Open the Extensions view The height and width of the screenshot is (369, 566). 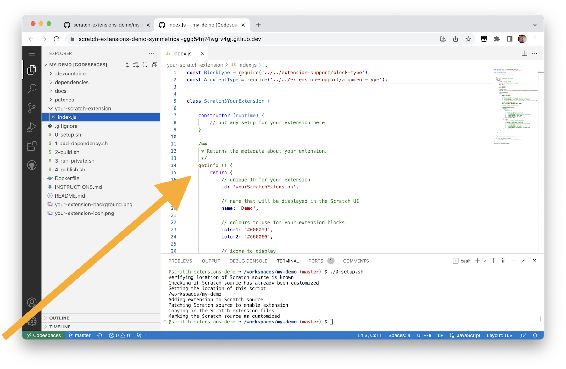31,146
